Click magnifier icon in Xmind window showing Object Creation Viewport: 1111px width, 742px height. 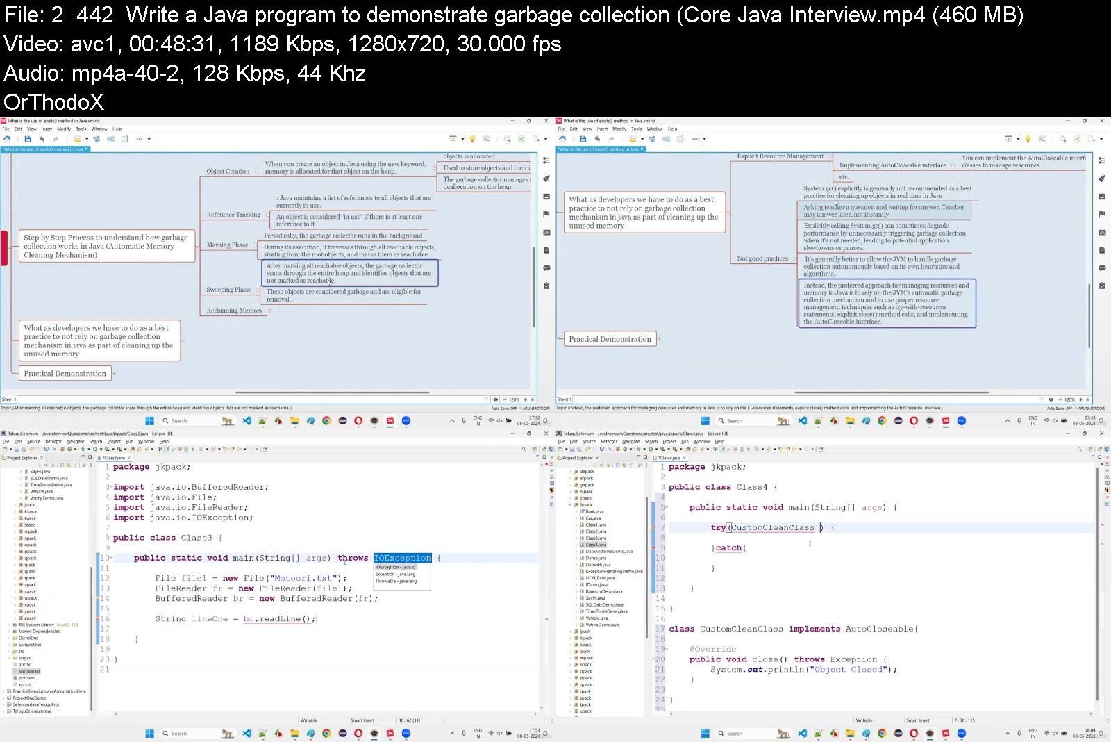click(507, 139)
